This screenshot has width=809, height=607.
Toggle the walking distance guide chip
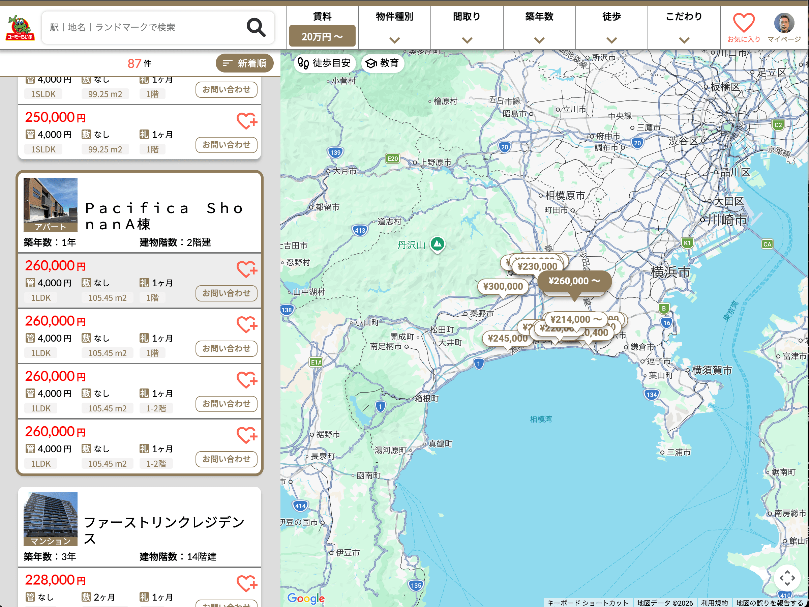[324, 63]
